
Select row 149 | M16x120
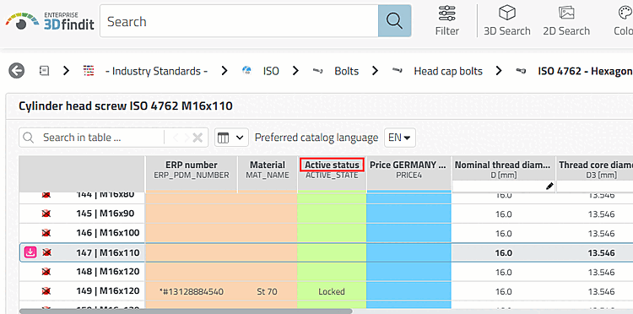105,291
